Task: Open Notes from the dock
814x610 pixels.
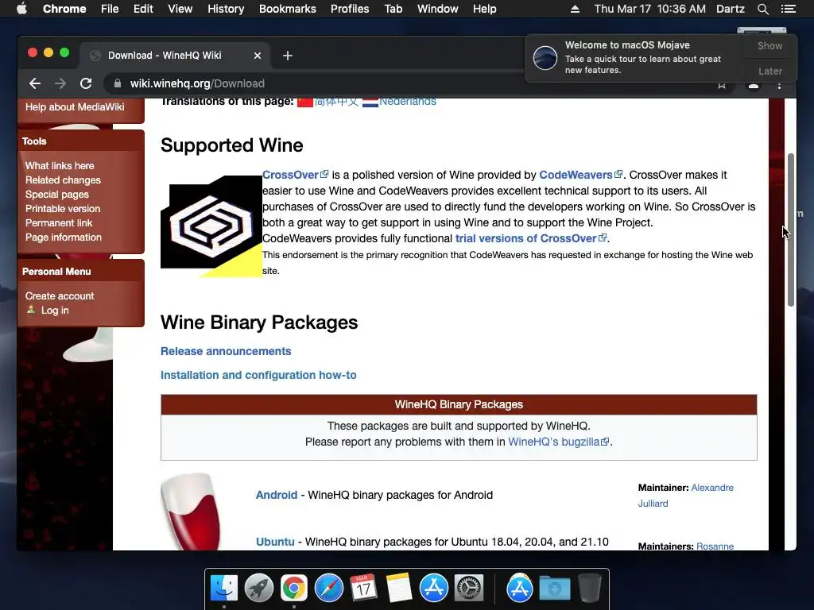Action: (x=399, y=589)
